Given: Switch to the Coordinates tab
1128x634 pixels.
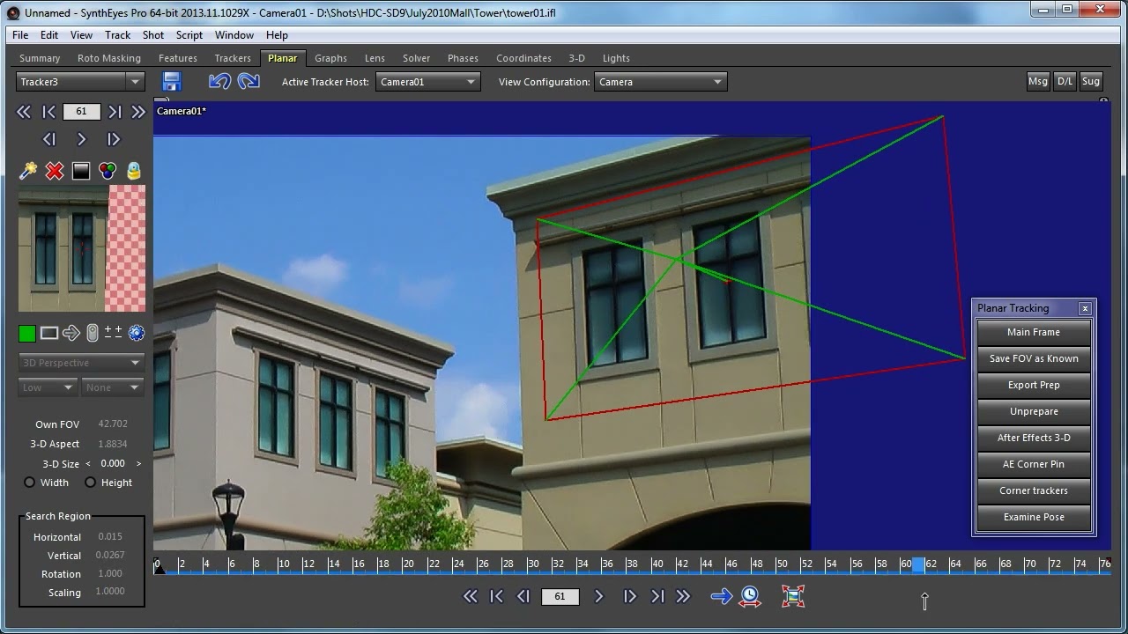Looking at the screenshot, I should pos(523,58).
